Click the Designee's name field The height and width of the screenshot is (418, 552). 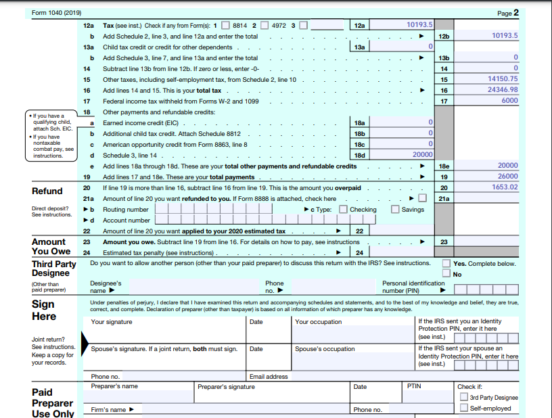tap(194, 286)
